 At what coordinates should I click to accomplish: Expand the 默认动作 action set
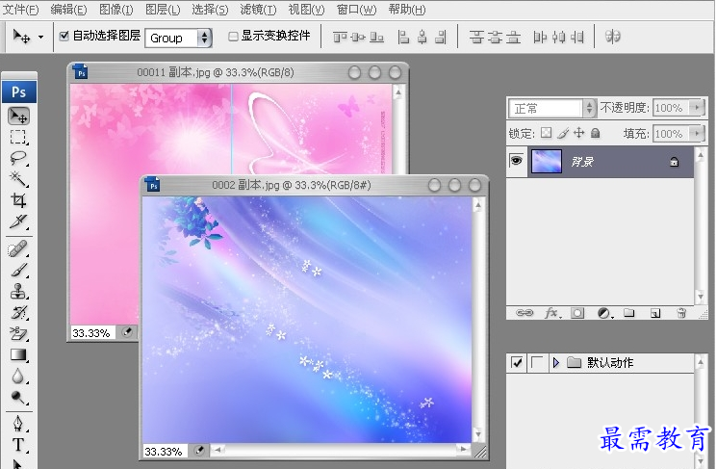click(x=556, y=363)
